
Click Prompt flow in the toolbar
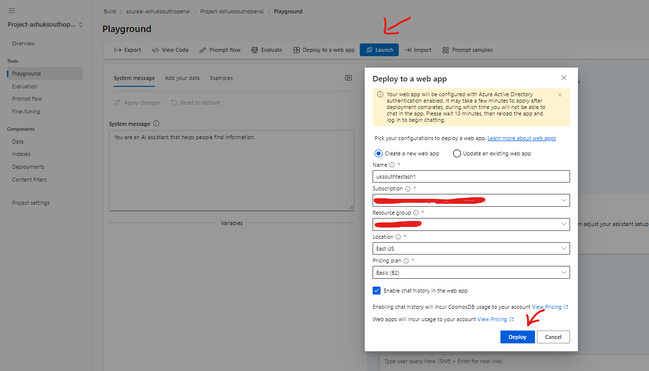point(220,50)
